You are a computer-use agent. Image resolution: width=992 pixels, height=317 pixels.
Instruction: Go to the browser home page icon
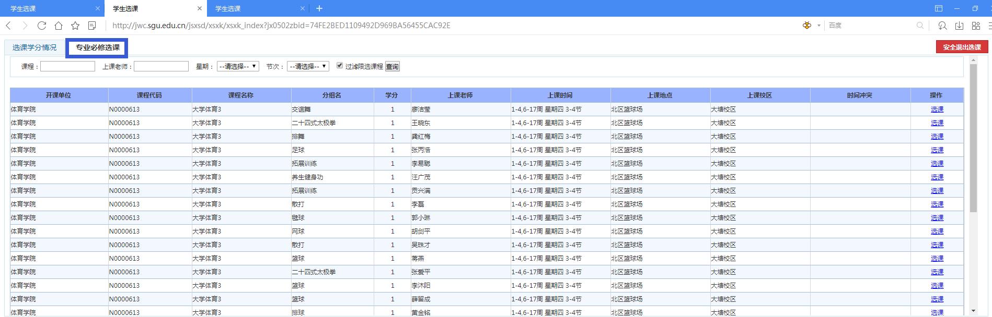pyautogui.click(x=59, y=26)
